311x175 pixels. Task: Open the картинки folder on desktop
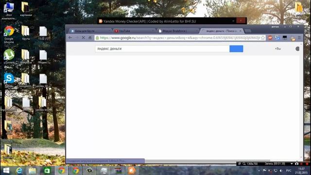point(26,10)
